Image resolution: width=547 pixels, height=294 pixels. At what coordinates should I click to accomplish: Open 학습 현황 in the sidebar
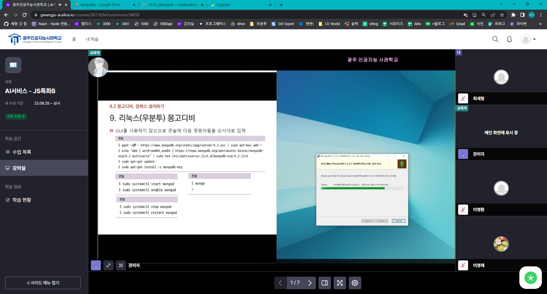44,200
